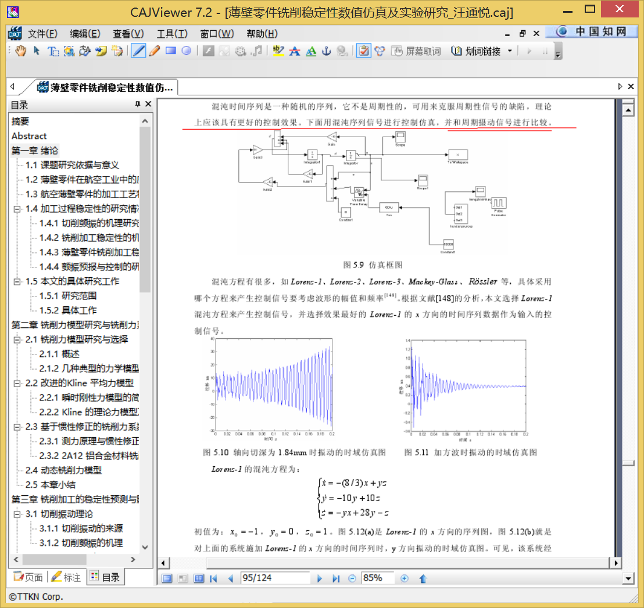This screenshot has width=644, height=608.
Task: Zoom out with the minus button
Action: 352,578
